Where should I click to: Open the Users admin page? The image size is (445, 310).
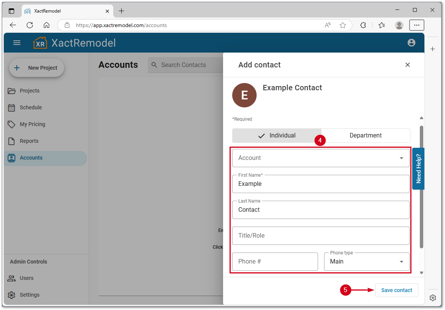26,278
